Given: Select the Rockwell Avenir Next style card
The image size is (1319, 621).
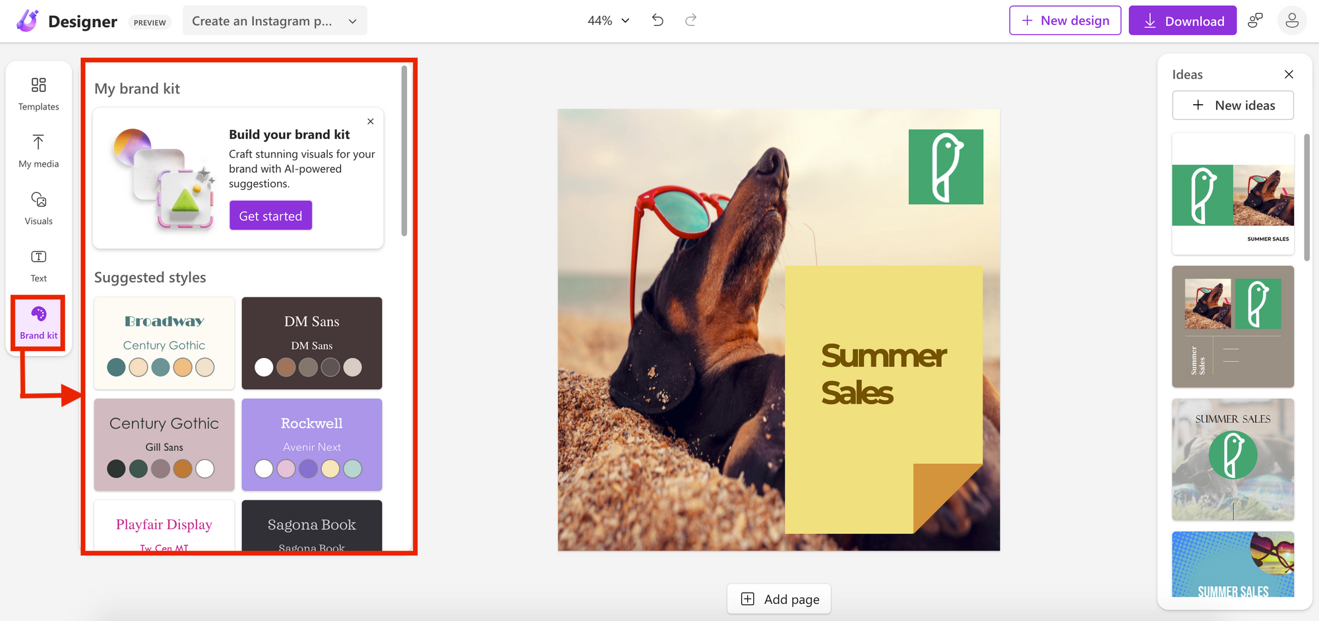Looking at the screenshot, I should (312, 444).
